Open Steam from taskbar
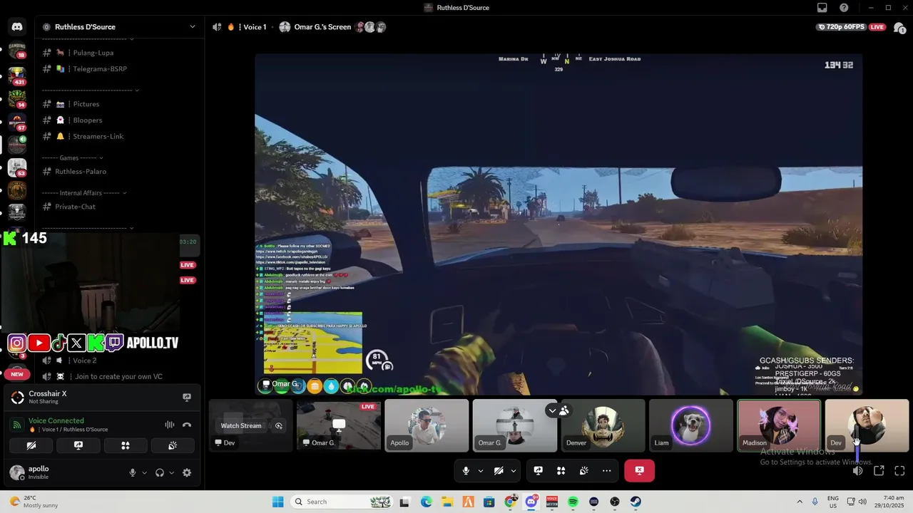Image resolution: width=913 pixels, height=513 pixels. pos(636,502)
